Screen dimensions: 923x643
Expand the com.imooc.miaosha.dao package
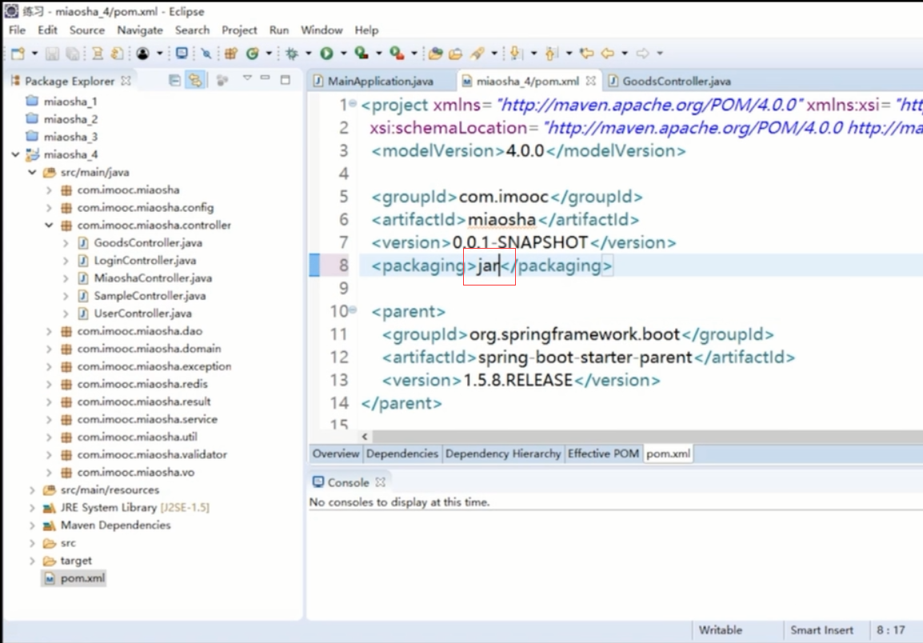click(x=49, y=331)
